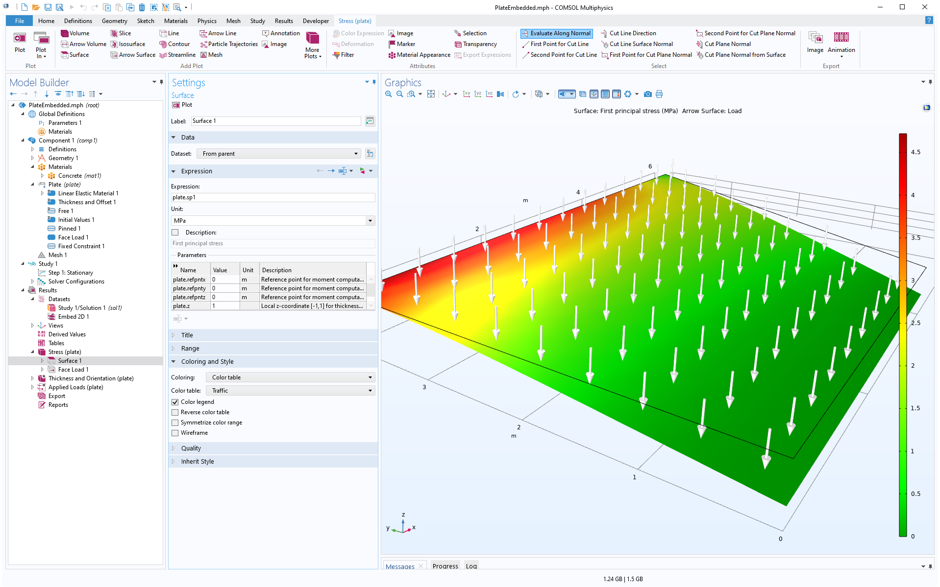Click the Animation export icon

pyautogui.click(x=841, y=38)
